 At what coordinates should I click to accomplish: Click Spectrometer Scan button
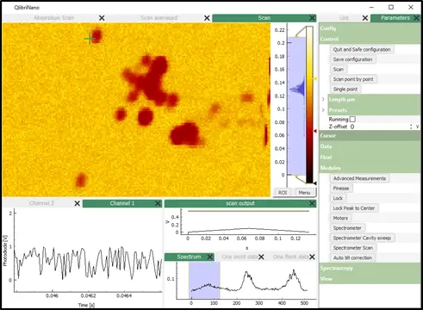(353, 248)
